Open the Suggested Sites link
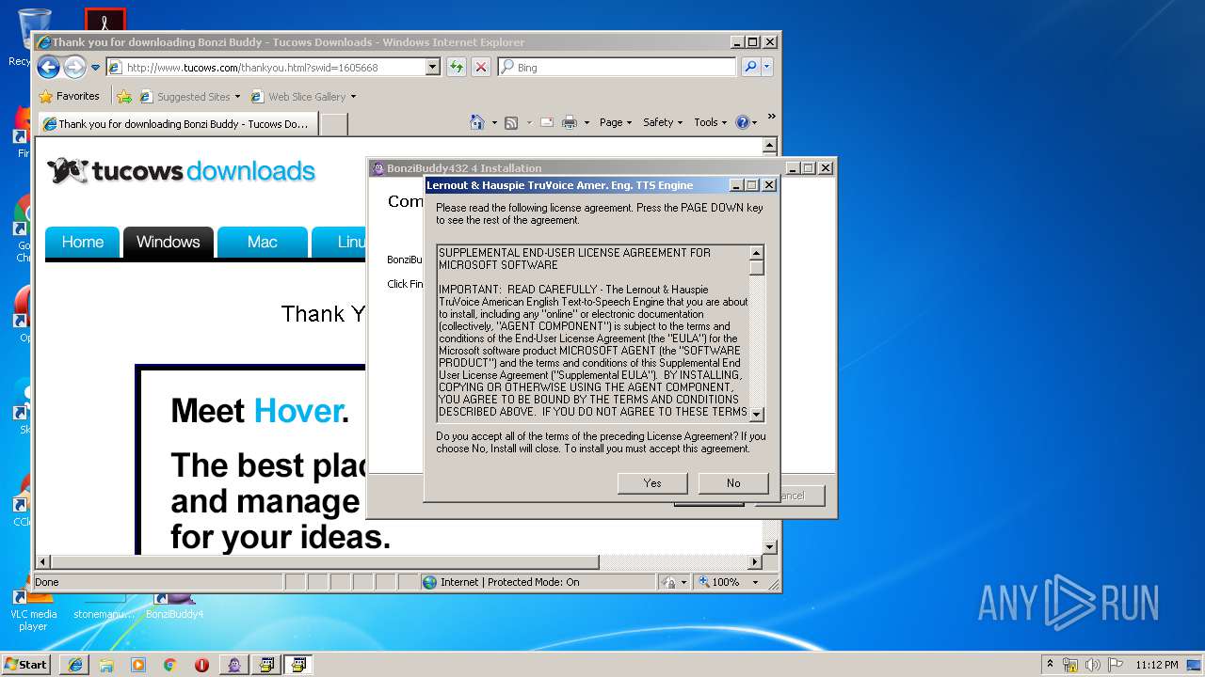Viewport: 1205px width, 677px height. coord(189,96)
